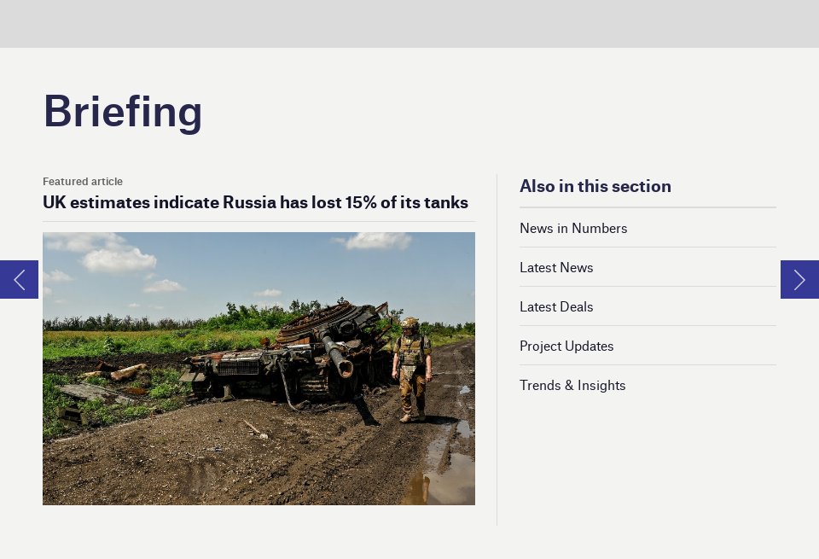Go to next page with right arrow
This screenshot has height=559, width=819.
pyautogui.click(x=799, y=279)
